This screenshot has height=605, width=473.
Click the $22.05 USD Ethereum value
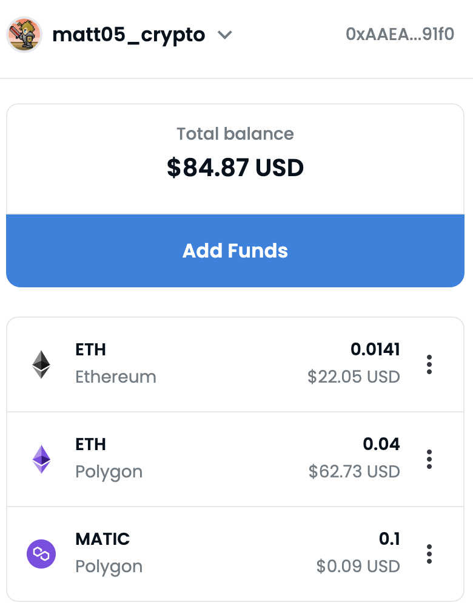tap(354, 377)
